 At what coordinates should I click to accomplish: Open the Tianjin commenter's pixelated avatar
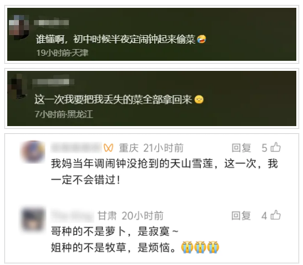19,27
